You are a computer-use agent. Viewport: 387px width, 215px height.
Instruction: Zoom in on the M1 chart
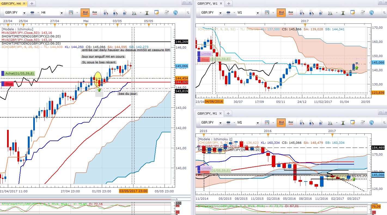coord(302,123)
